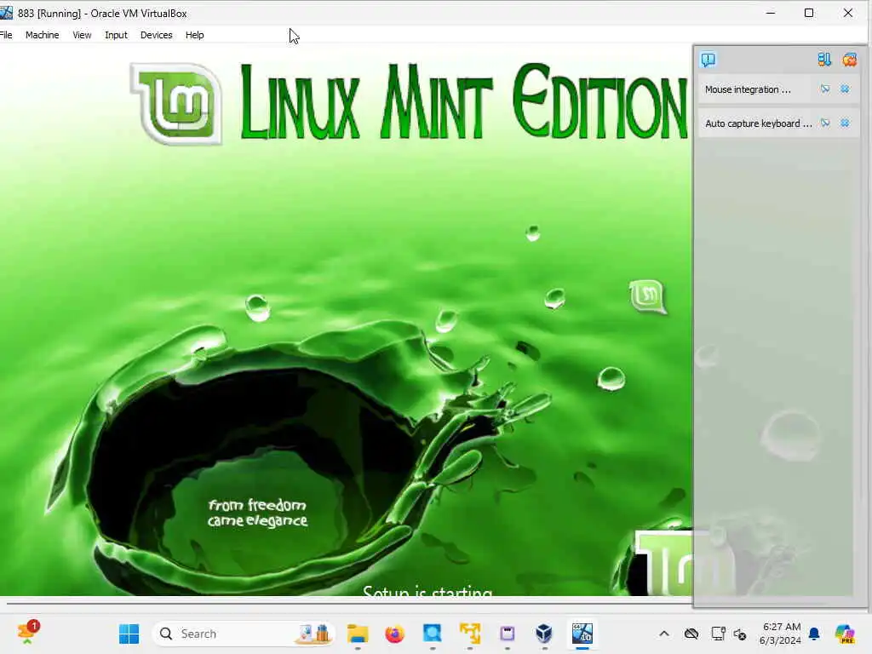Open the yellow arrows app in taskbar

coord(470,634)
